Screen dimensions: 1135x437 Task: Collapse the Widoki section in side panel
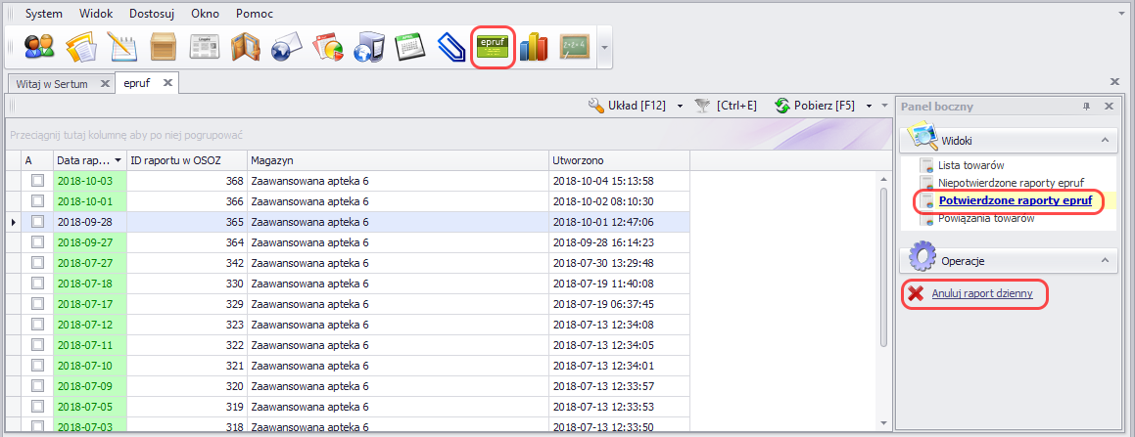(x=1105, y=141)
